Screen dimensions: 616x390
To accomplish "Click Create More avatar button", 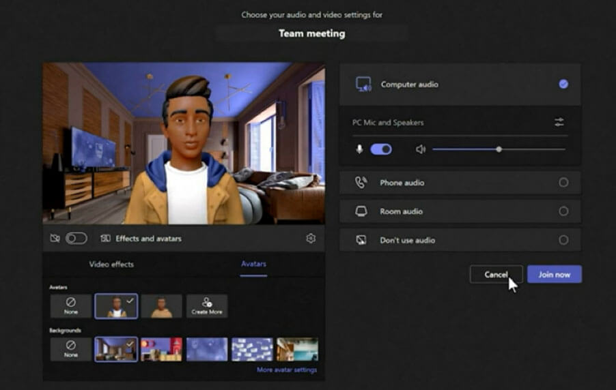I will pos(207,306).
